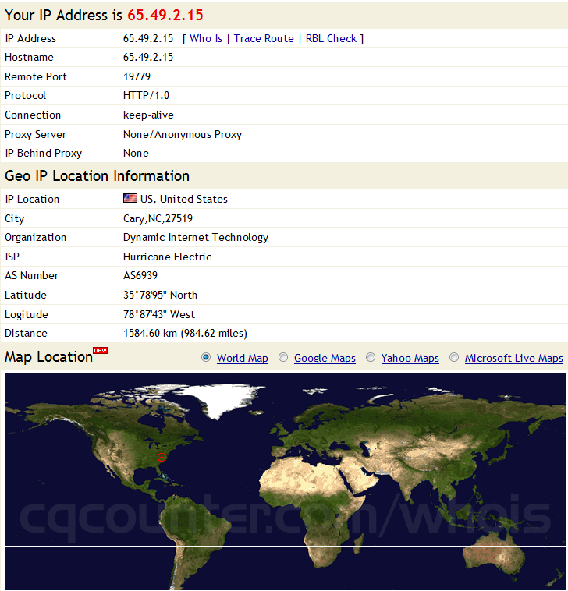Image resolution: width=568 pixels, height=591 pixels.
Task: Click the AS Number value AS6939
Action: click(x=140, y=275)
